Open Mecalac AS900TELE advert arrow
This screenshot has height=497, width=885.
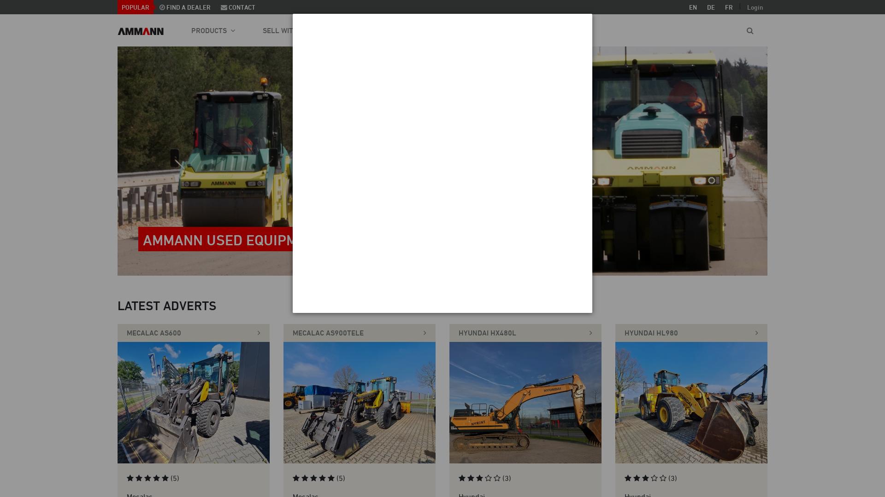[x=425, y=333]
